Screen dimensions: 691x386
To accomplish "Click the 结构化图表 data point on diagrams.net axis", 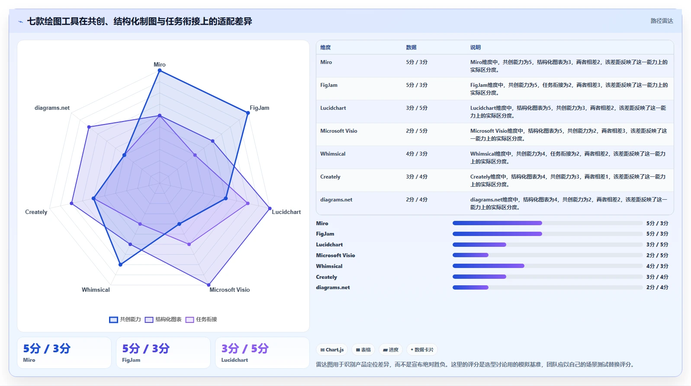I will point(89,127).
